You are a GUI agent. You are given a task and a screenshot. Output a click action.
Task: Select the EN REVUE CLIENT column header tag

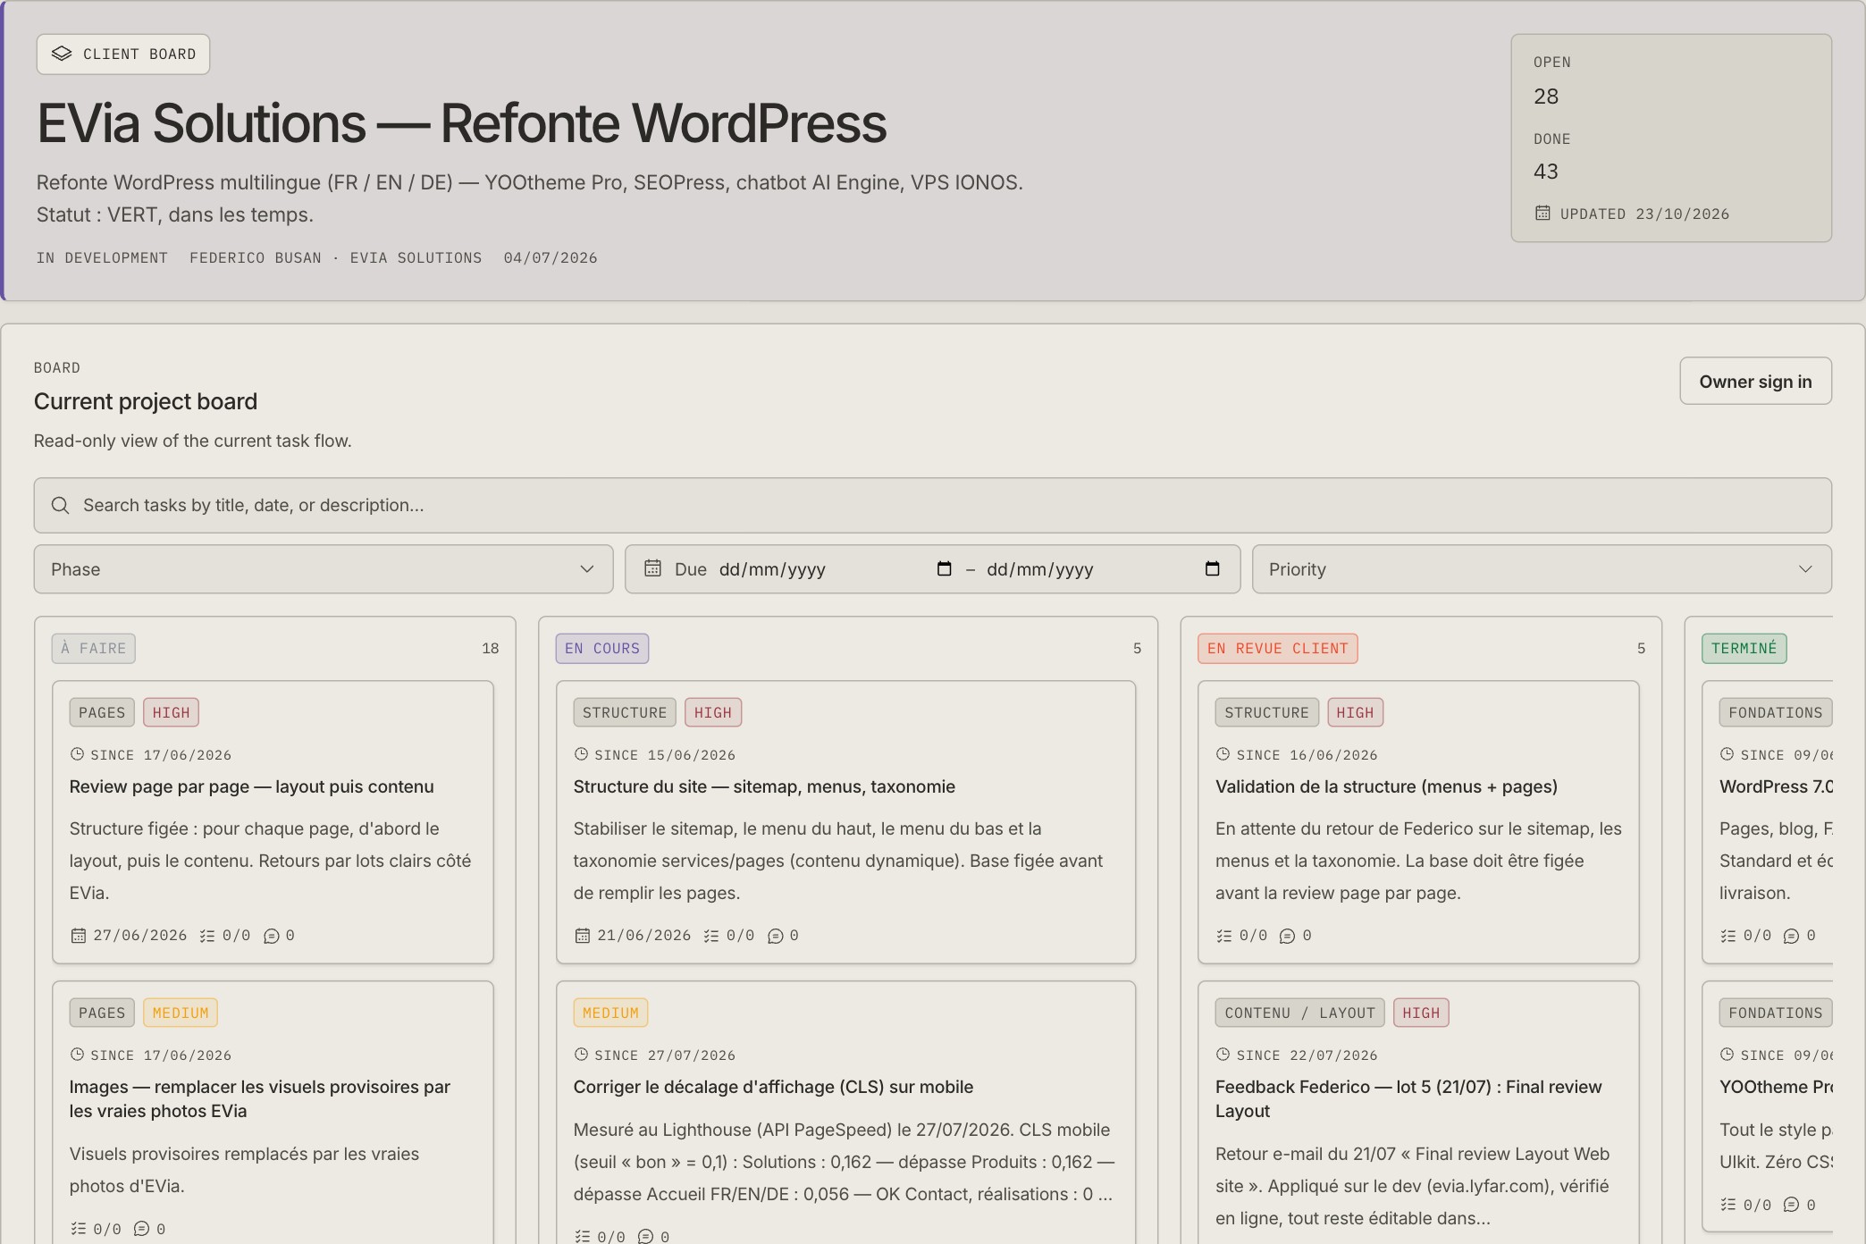(1278, 648)
